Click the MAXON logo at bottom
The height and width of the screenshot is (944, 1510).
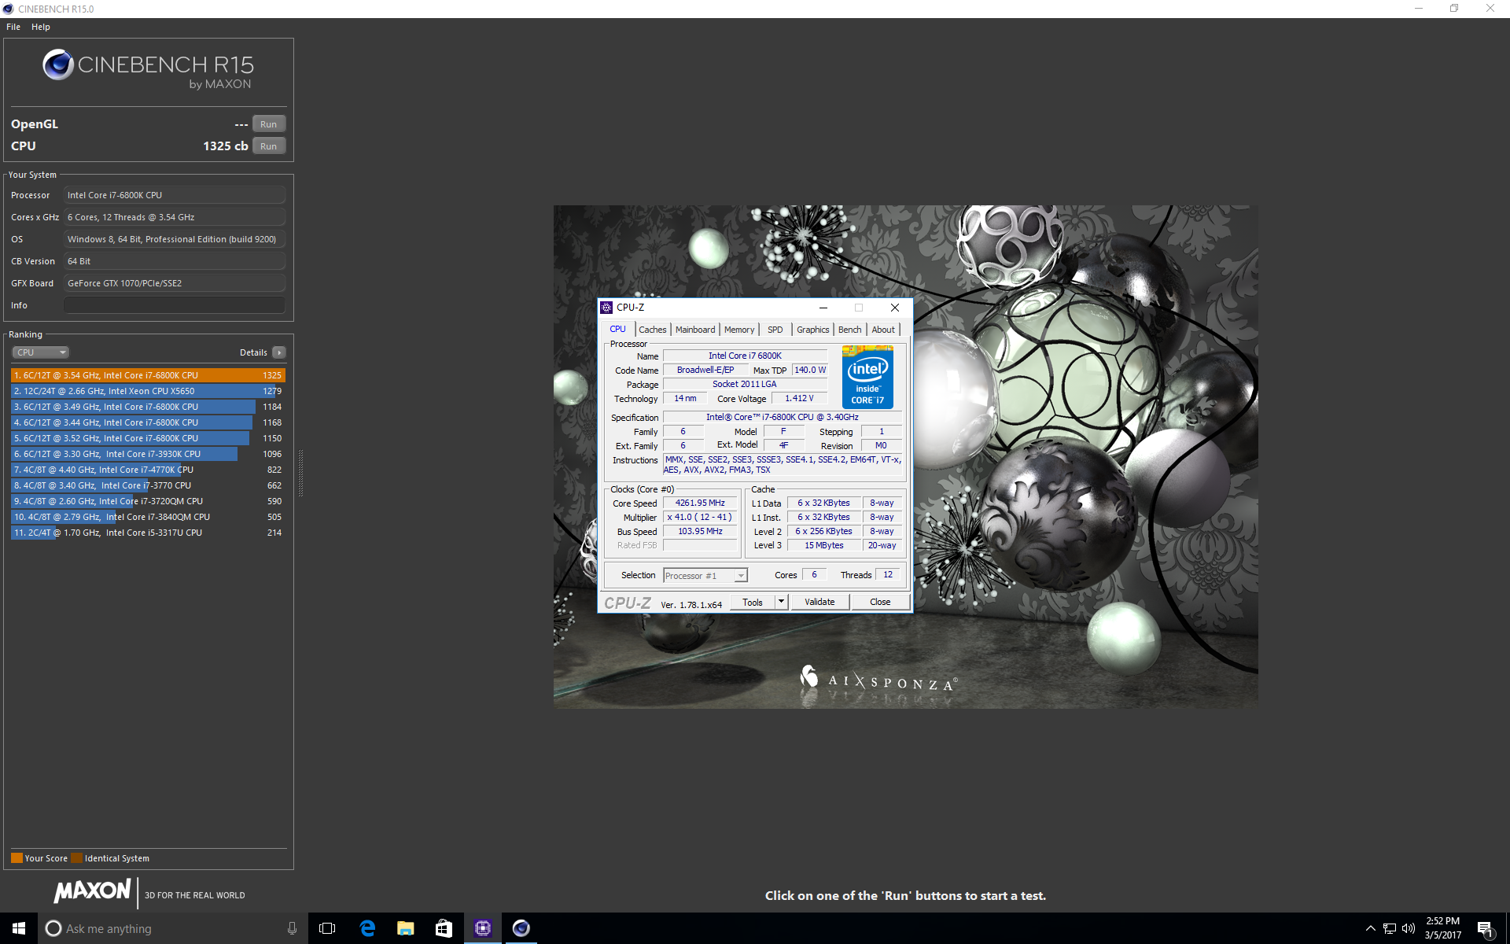pyautogui.click(x=92, y=891)
